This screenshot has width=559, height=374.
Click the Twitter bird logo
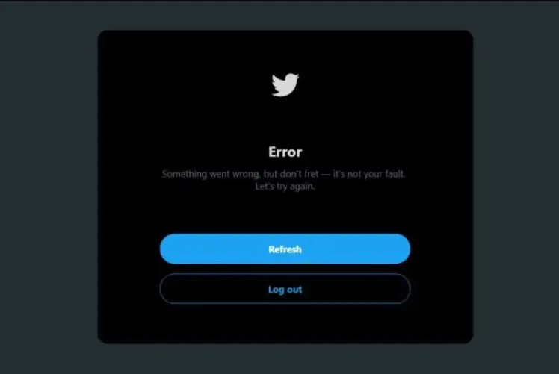tap(285, 85)
